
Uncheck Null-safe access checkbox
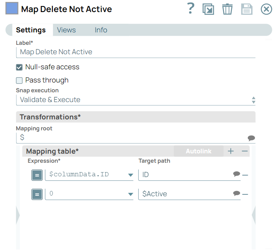(x=19, y=67)
